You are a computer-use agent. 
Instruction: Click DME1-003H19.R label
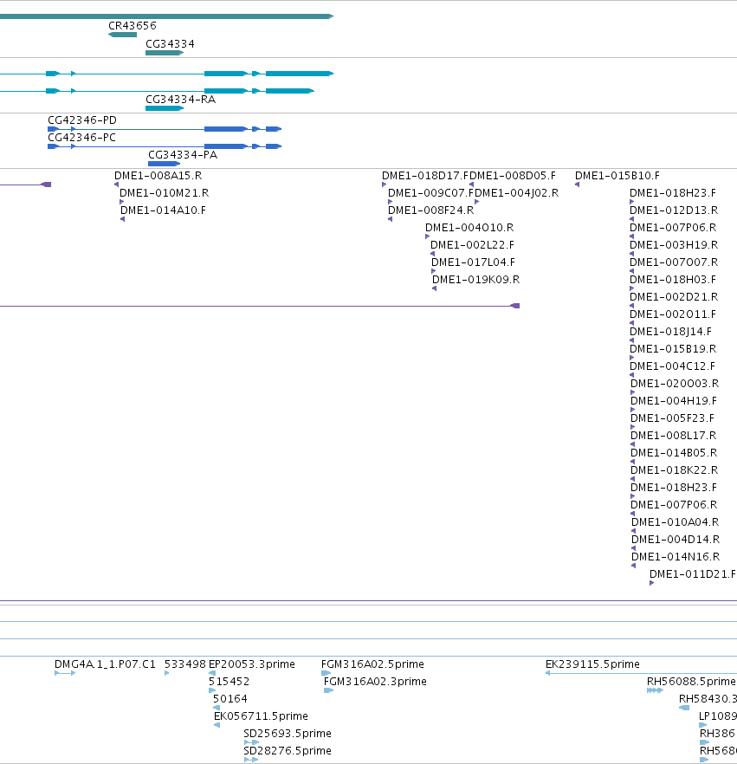tap(674, 245)
